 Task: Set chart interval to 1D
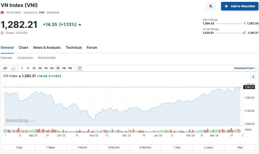pyautogui.click(x=58, y=68)
